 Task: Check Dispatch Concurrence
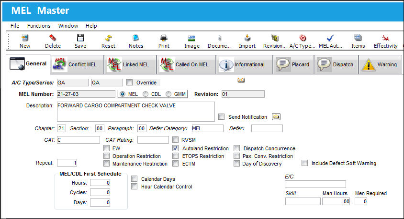237,148
